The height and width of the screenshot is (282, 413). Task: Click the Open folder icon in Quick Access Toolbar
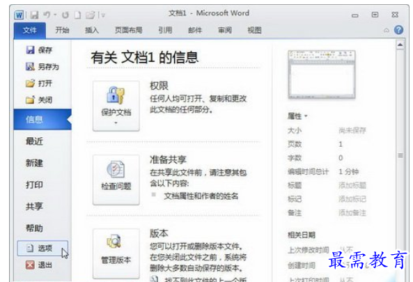coord(90,15)
